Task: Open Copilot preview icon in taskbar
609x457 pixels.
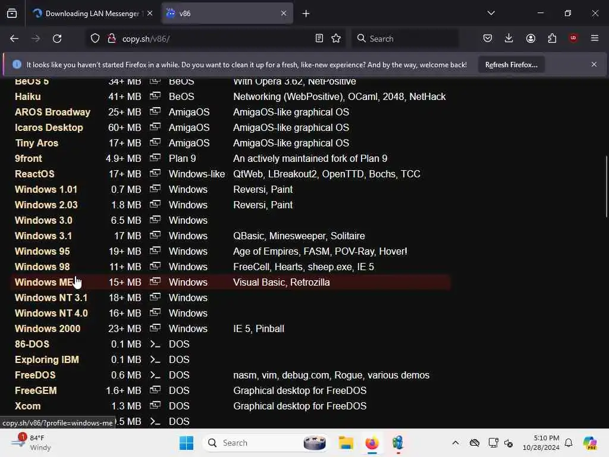Action: tap(589, 443)
